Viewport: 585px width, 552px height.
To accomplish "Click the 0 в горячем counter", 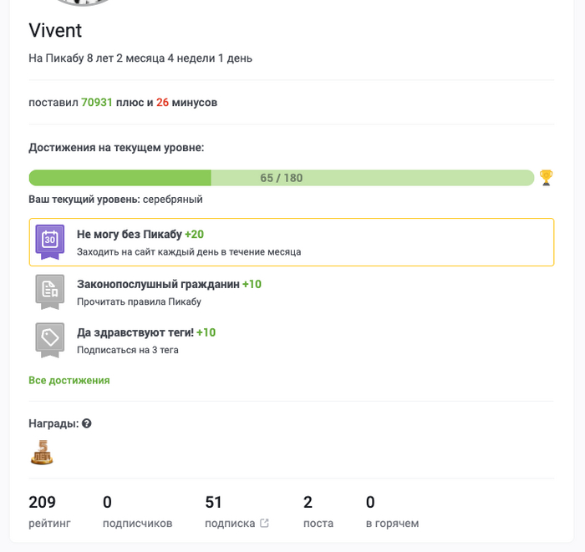I will (x=392, y=511).
